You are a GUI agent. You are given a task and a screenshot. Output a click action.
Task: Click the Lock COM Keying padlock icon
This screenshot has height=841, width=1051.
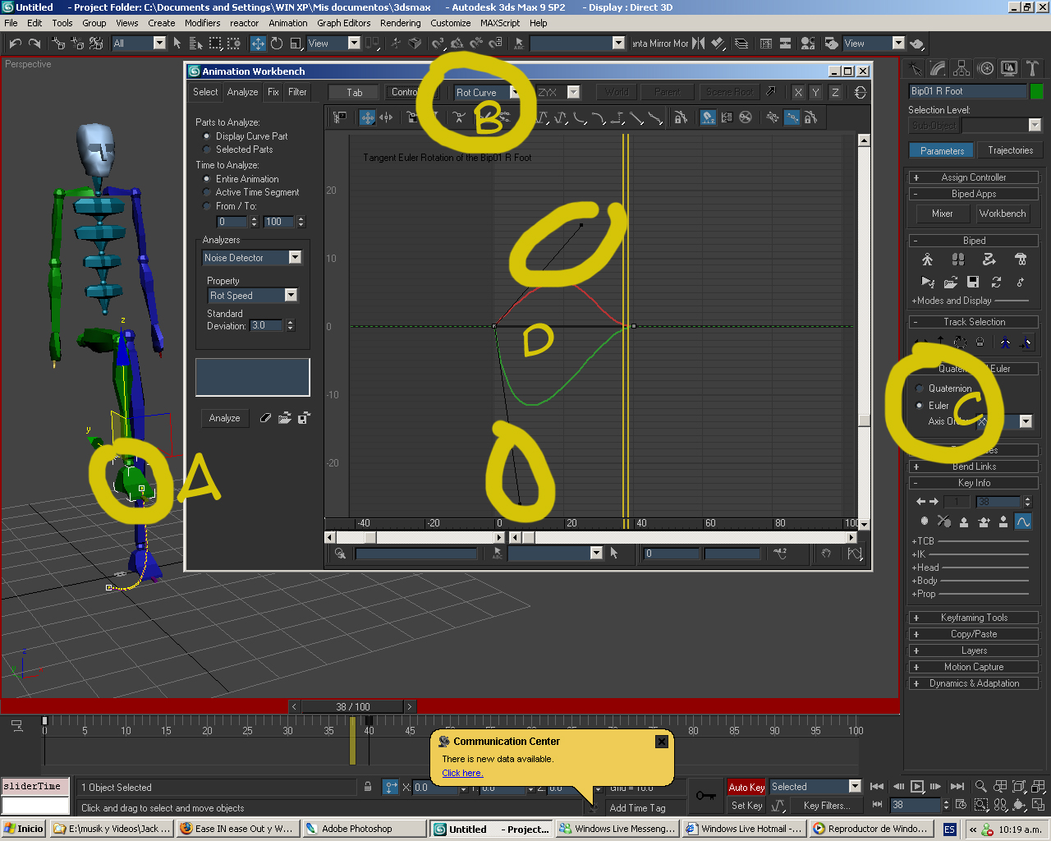coord(980,342)
